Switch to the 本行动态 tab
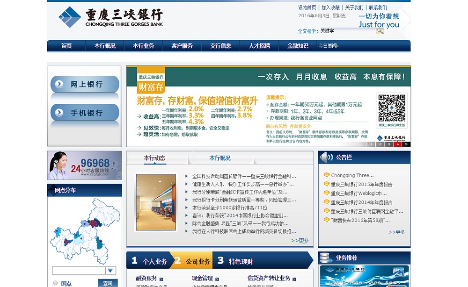Screen dimensions: 468x287 tap(154, 158)
